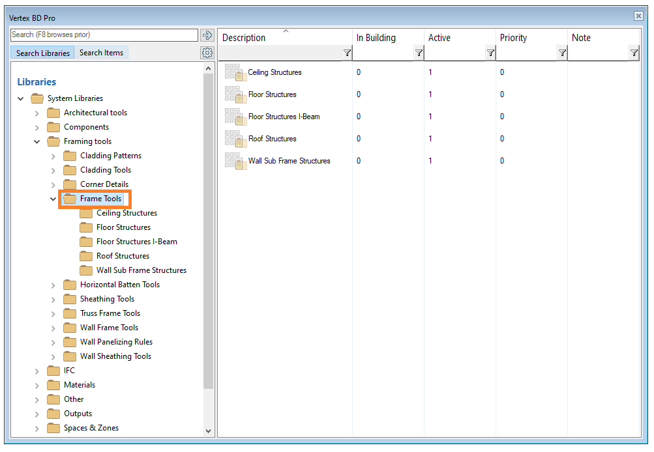
Task: Open the search settings gear icon
Action: 207,53
